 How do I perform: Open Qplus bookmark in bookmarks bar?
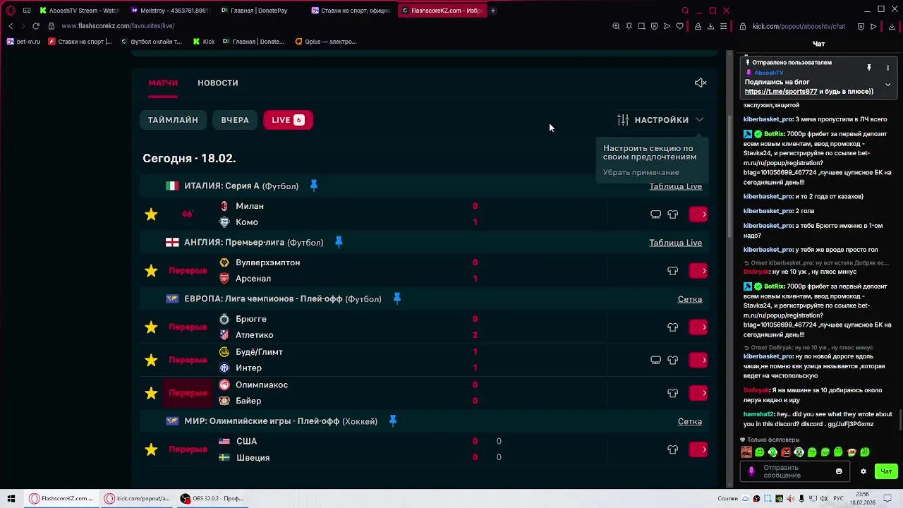pos(326,42)
